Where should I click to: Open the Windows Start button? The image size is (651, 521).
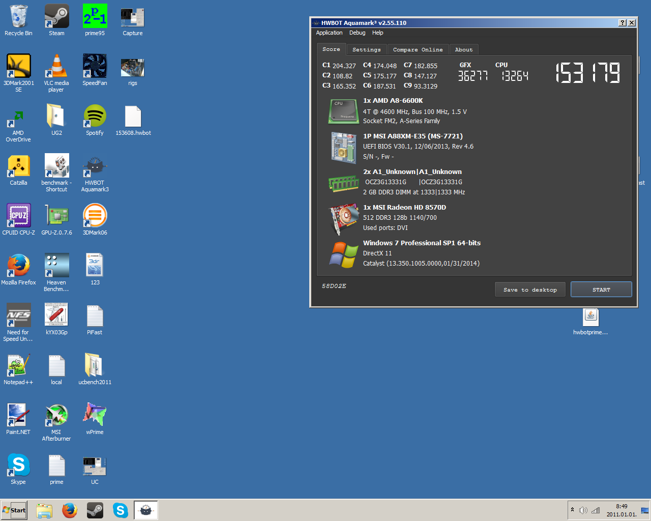(14, 510)
